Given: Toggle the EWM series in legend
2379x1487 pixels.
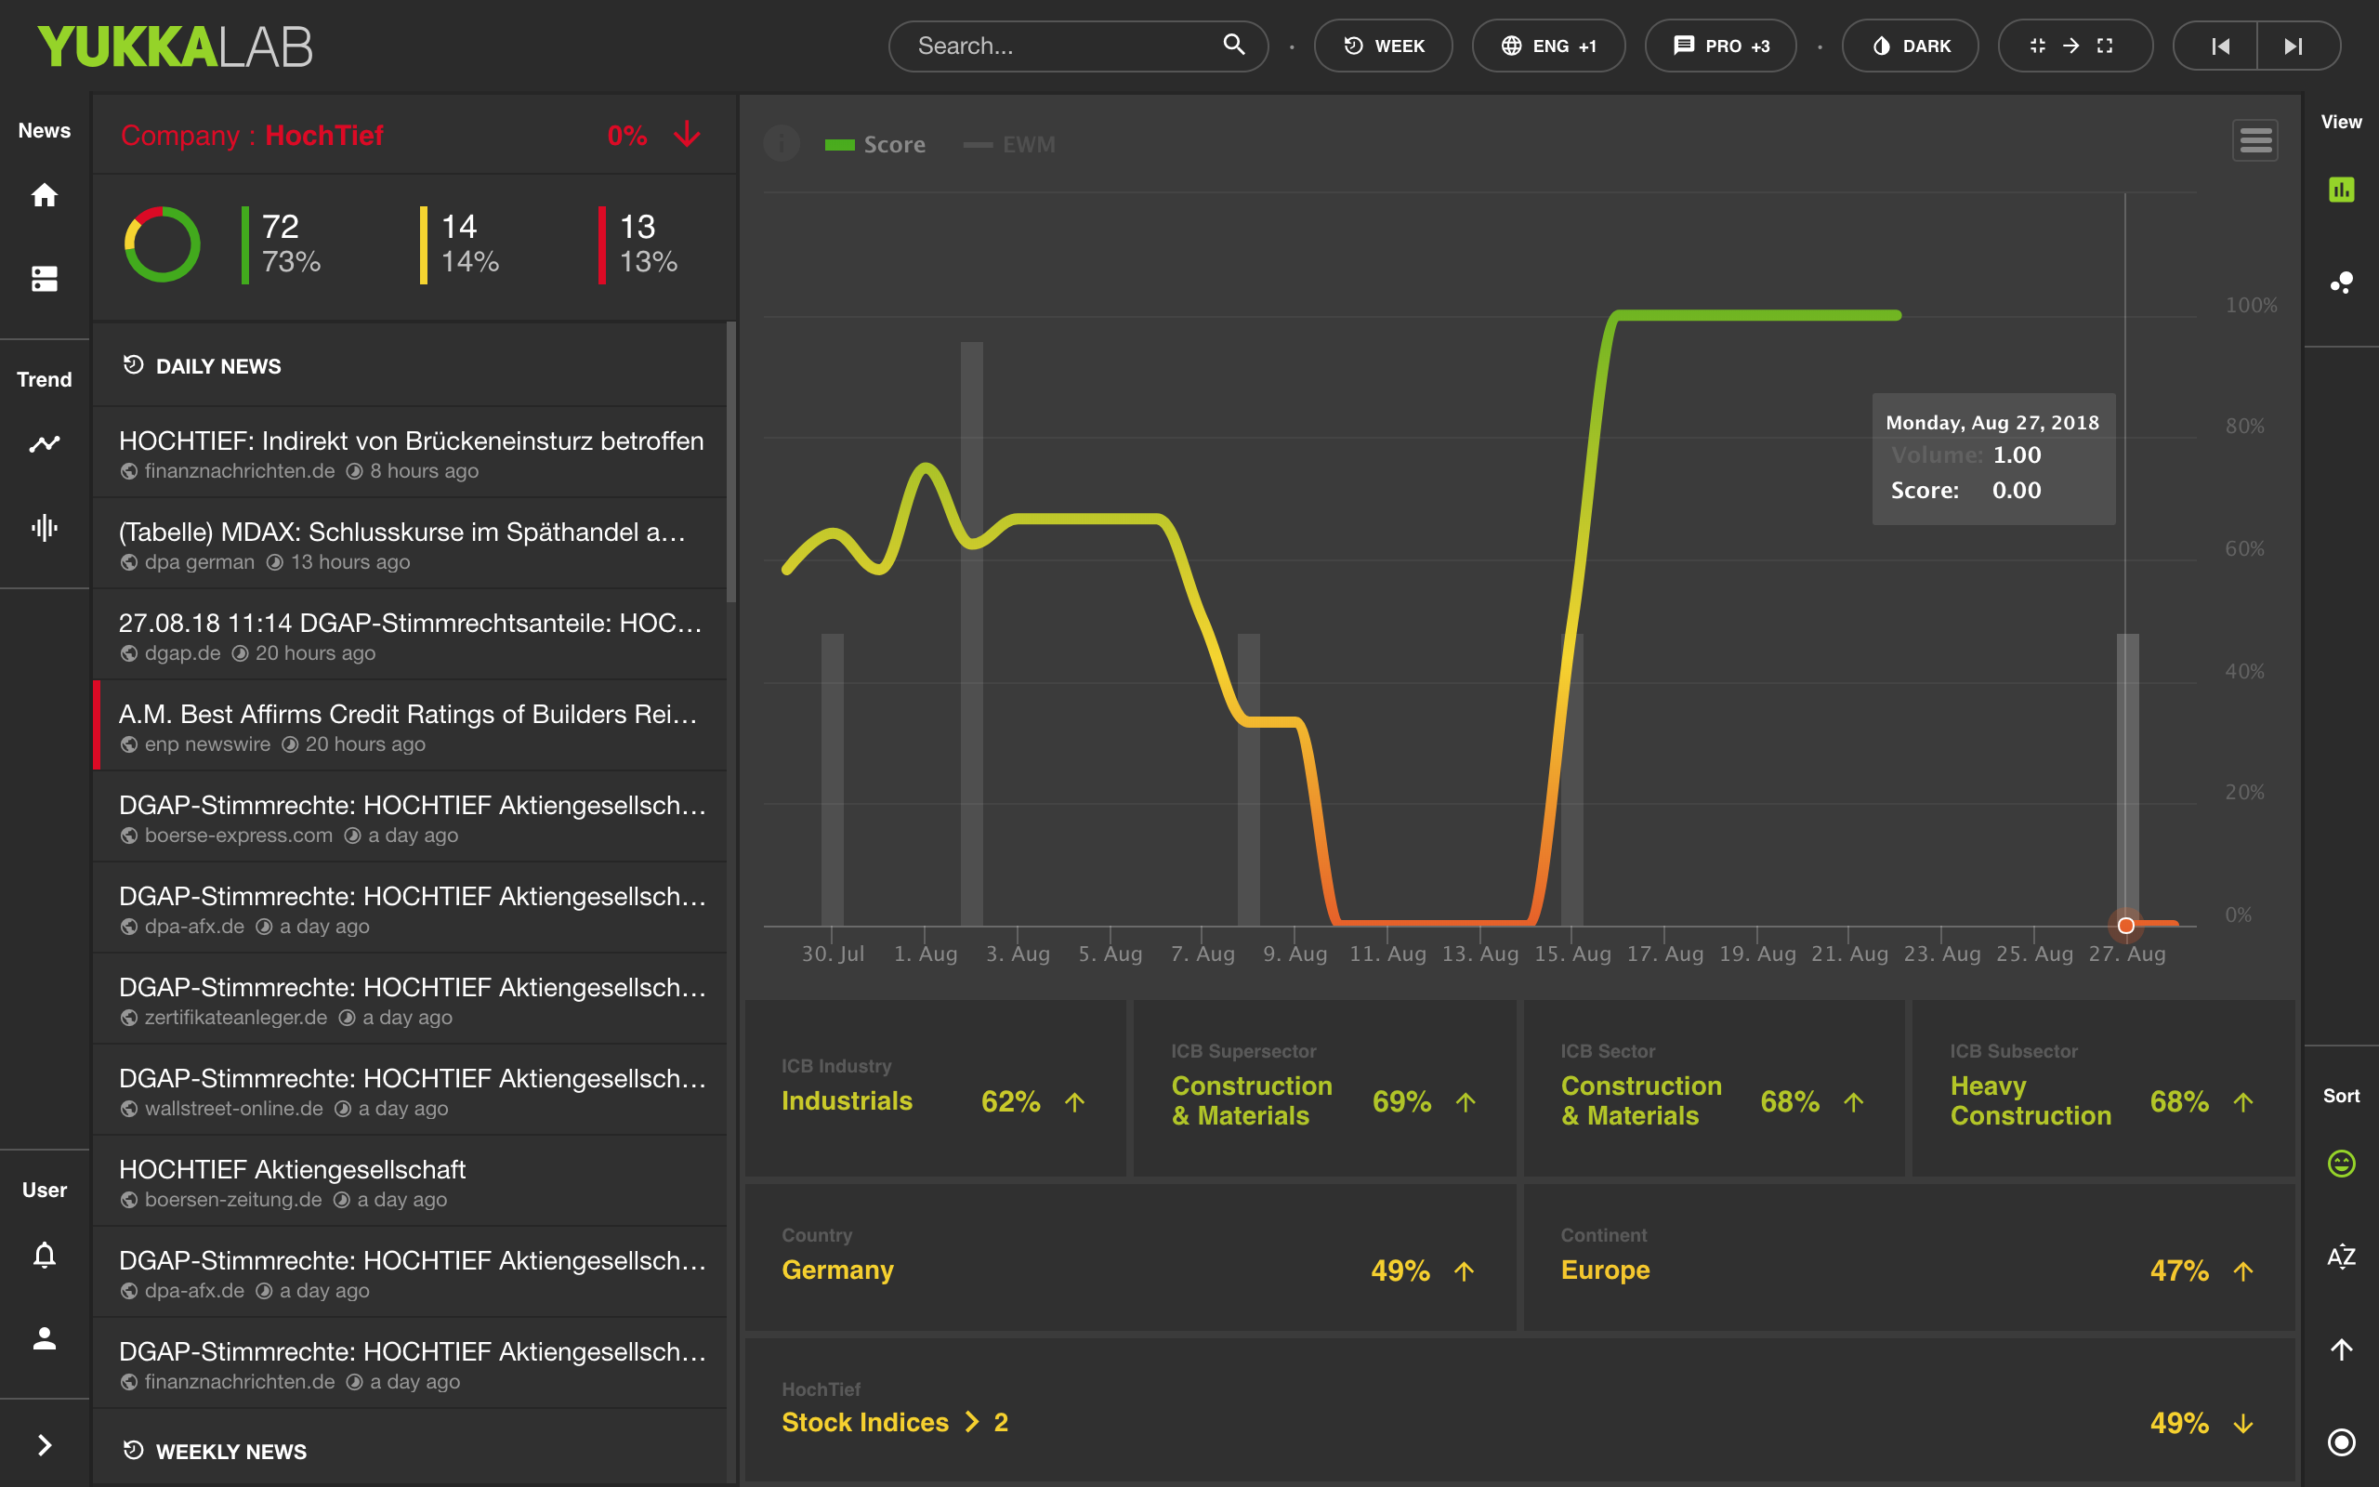Looking at the screenshot, I should pyautogui.click(x=1009, y=145).
